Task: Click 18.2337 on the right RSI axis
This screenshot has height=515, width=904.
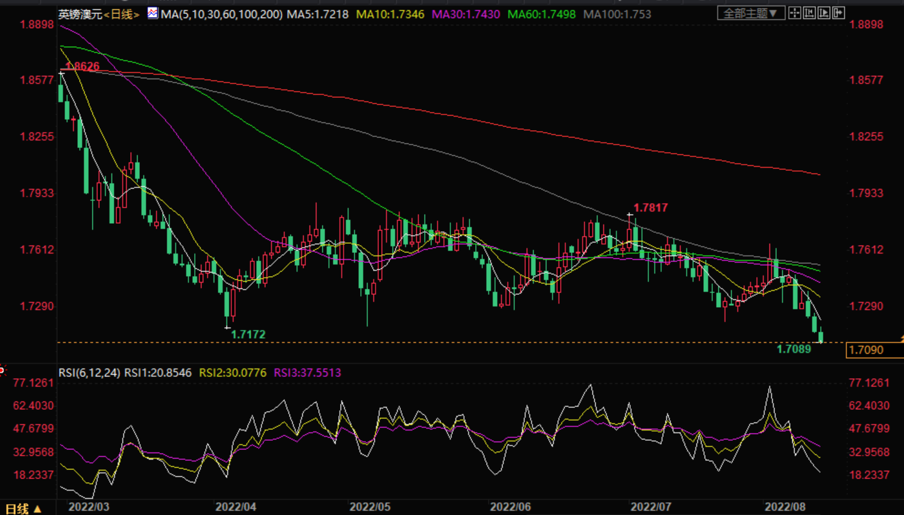Action: pos(869,475)
